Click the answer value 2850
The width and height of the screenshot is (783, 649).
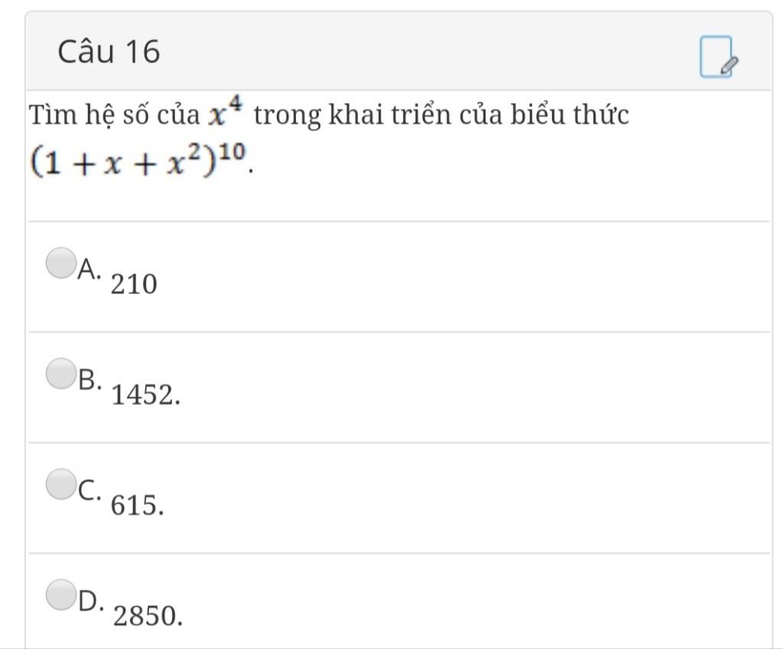(x=148, y=615)
